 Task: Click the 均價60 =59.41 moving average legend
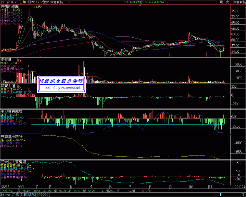(11, 18)
